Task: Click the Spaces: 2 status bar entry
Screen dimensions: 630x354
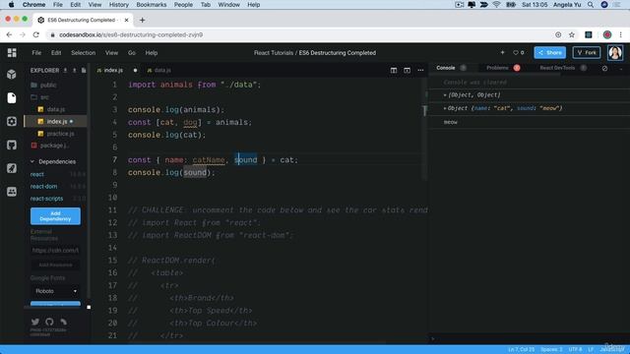Action: coord(551,350)
